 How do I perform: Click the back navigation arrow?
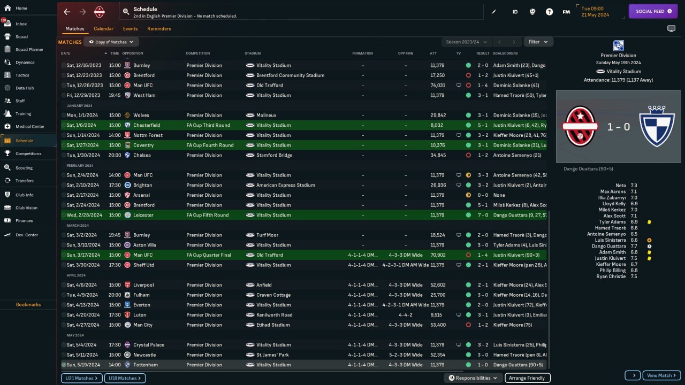[x=67, y=12]
